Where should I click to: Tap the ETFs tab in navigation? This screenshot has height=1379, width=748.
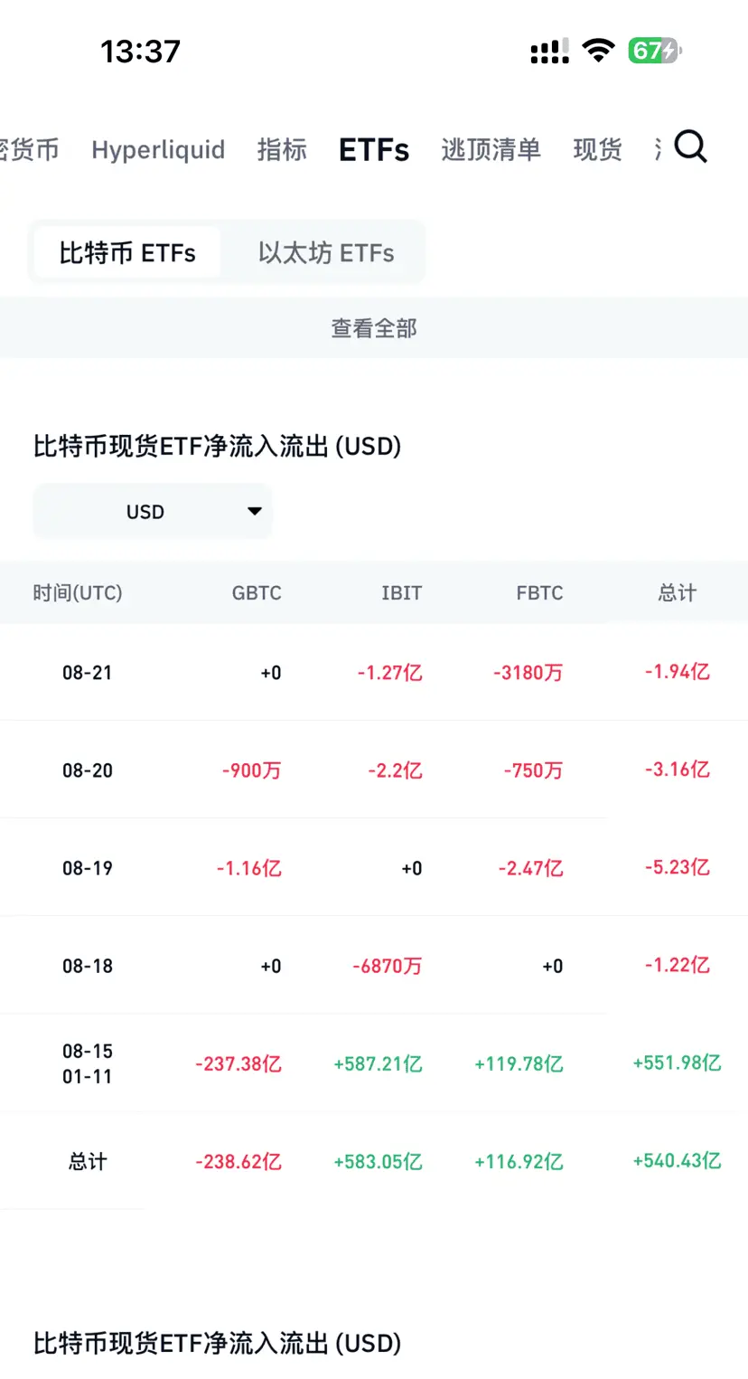pyautogui.click(x=374, y=149)
